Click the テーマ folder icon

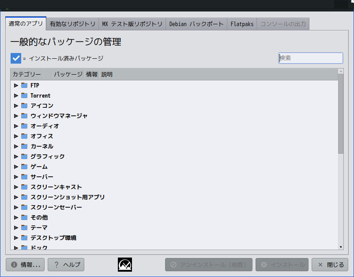click(24, 228)
